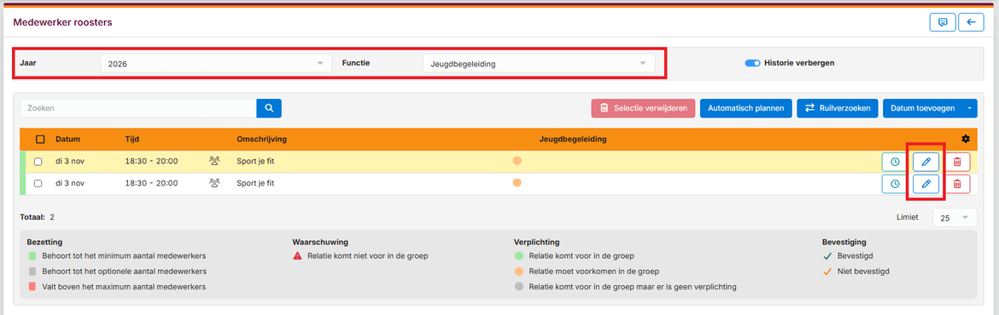Viewport: 999px width, 315px height.
Task: Sort by the Omschrijving column header
Action: (262, 139)
